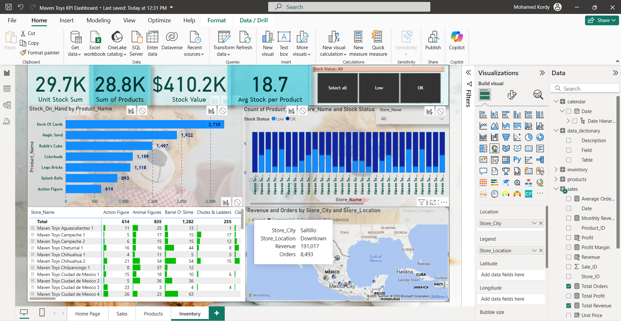Open Store_Location field options chevron
The width and height of the screenshot is (621, 321).
(534, 250)
